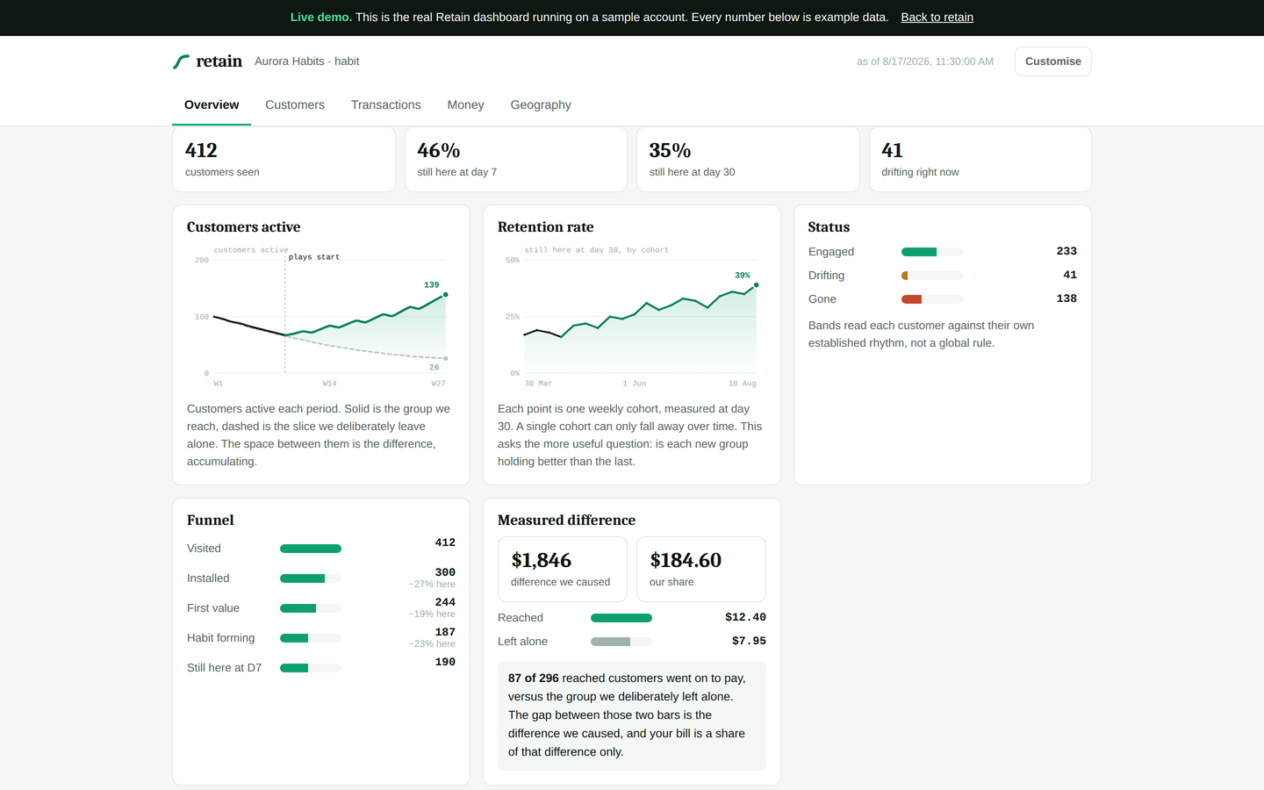Screen dimensions: 1264x790
Task: Select the red Gone status bar
Action: tap(932, 299)
